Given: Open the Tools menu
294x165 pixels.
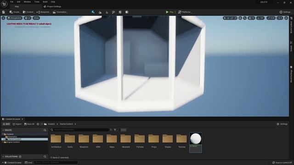Looking at the screenshot, I should (37, 2).
